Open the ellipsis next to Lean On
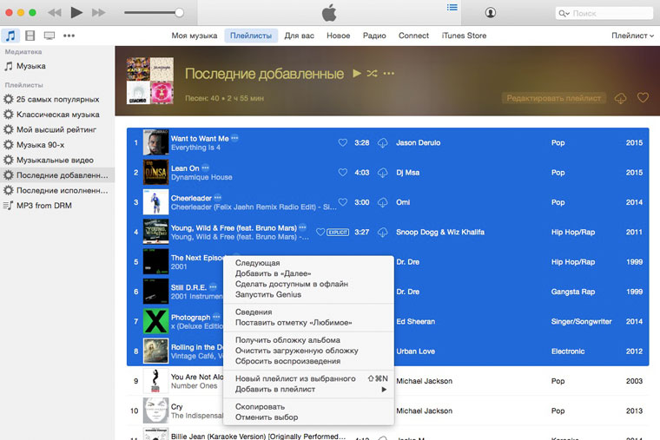The image size is (660, 440). click(x=205, y=167)
